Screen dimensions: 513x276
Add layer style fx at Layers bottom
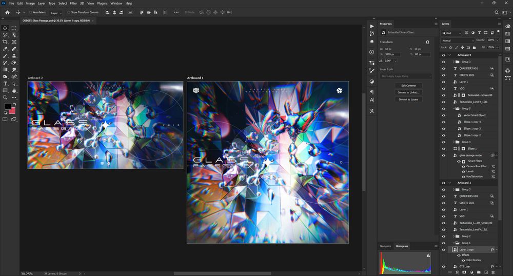click(458, 272)
